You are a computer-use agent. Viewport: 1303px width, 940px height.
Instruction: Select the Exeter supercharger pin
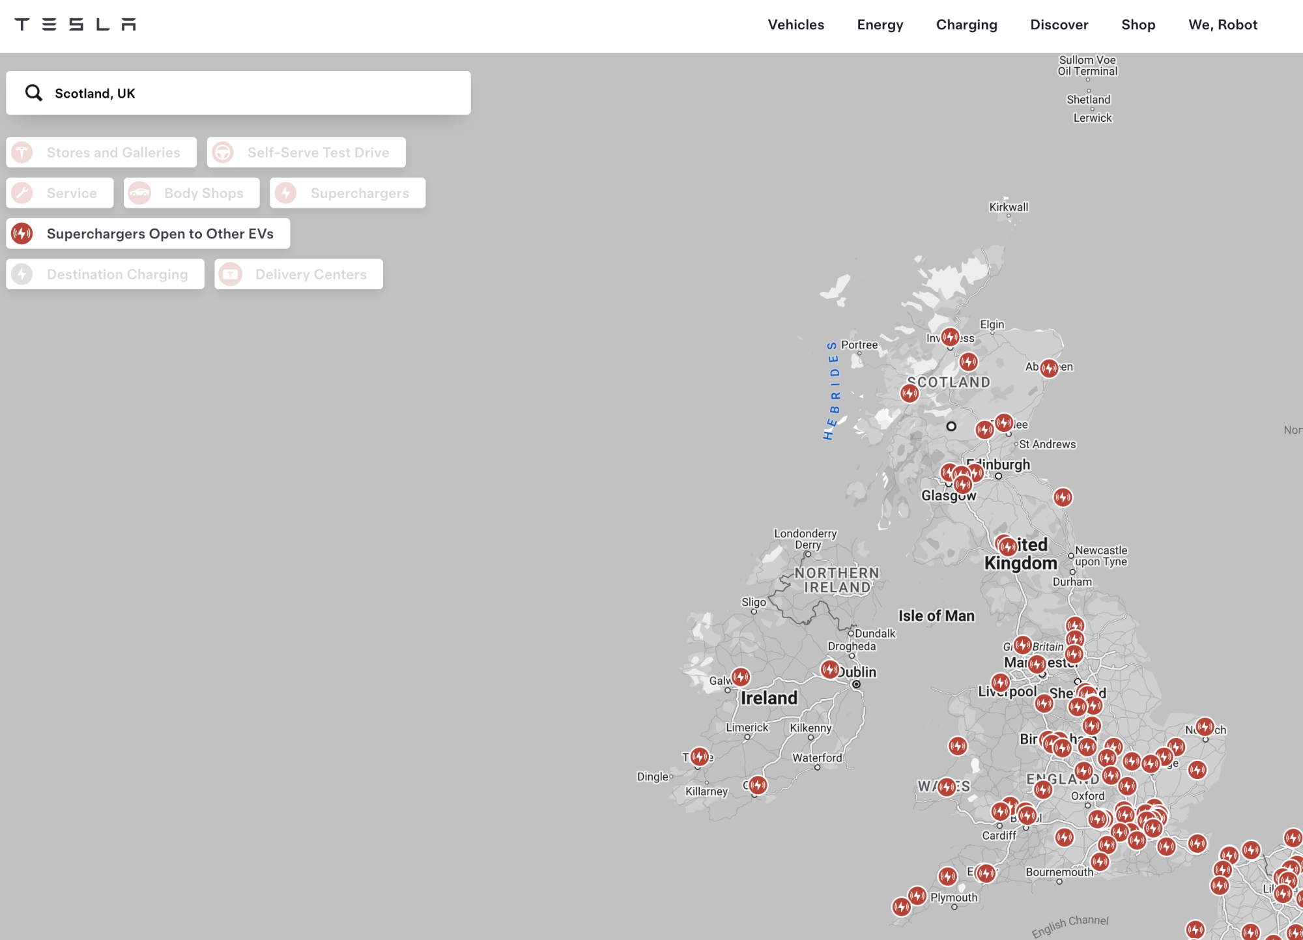pos(986,873)
